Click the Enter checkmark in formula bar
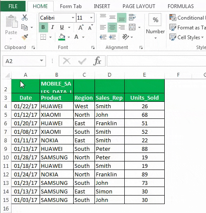The height and width of the screenshot is (213, 206). [x=82, y=61]
